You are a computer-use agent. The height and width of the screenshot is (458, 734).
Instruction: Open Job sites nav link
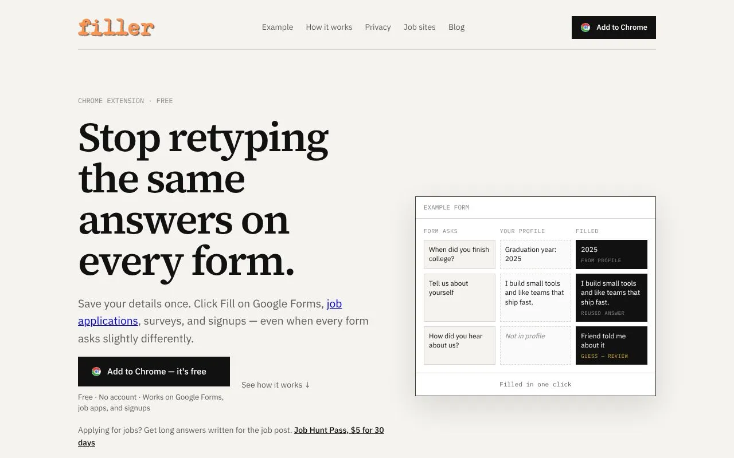point(420,27)
